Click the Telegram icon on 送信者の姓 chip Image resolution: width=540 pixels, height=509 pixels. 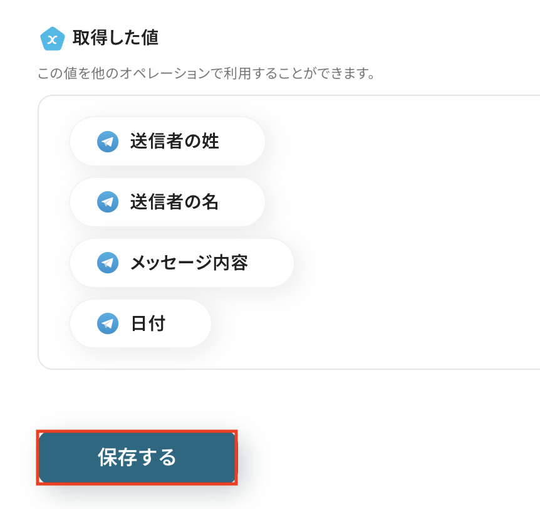[108, 142]
